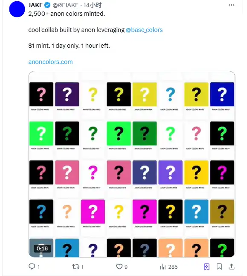The width and height of the screenshot is (247, 276).
Task: Bookmark this post
Action: (219, 267)
